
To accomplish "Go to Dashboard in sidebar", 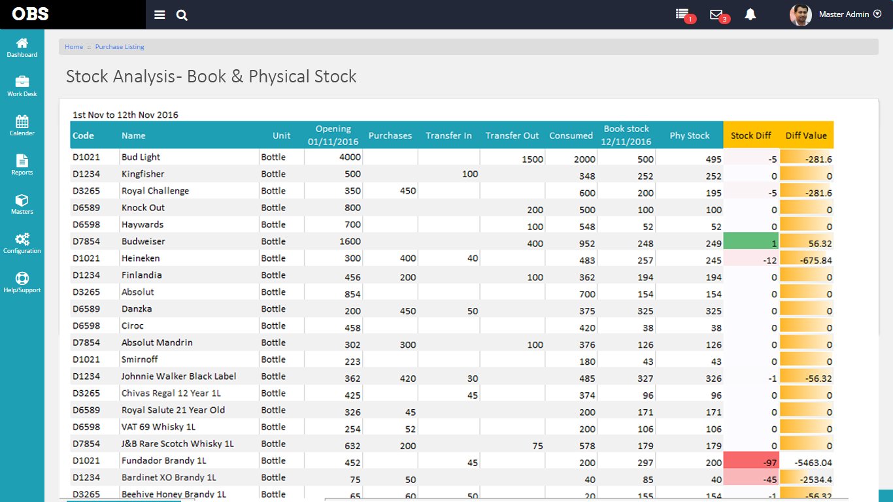I will 22,48.
